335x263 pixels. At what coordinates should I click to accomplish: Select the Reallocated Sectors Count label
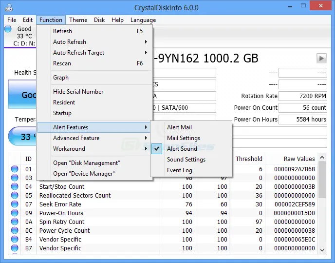coord(75,196)
